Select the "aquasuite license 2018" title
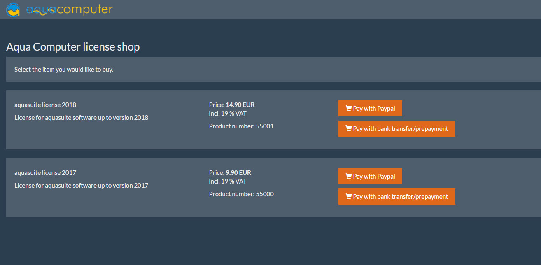The image size is (541, 265). 45,105
